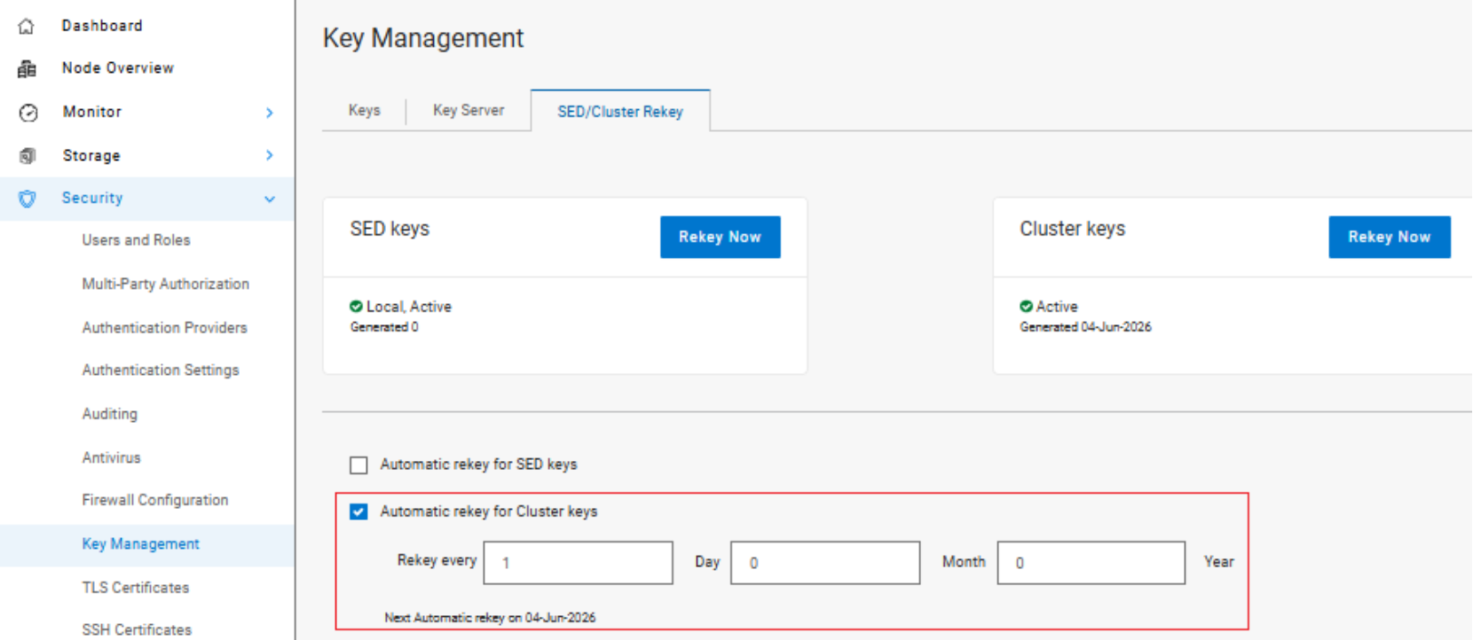This screenshot has width=1473, height=640.
Task: Open Firewall Configuration page
Action: coord(155,500)
